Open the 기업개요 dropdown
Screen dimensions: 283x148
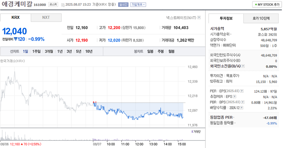pos(138,5)
